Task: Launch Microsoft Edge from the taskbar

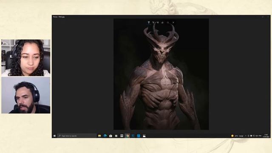Action: [105, 136]
